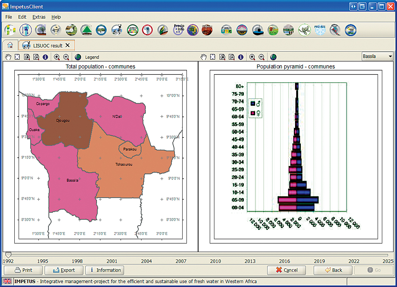Click the 2019 mark on timeline
The height and width of the screenshot is (287, 397).
319,261
